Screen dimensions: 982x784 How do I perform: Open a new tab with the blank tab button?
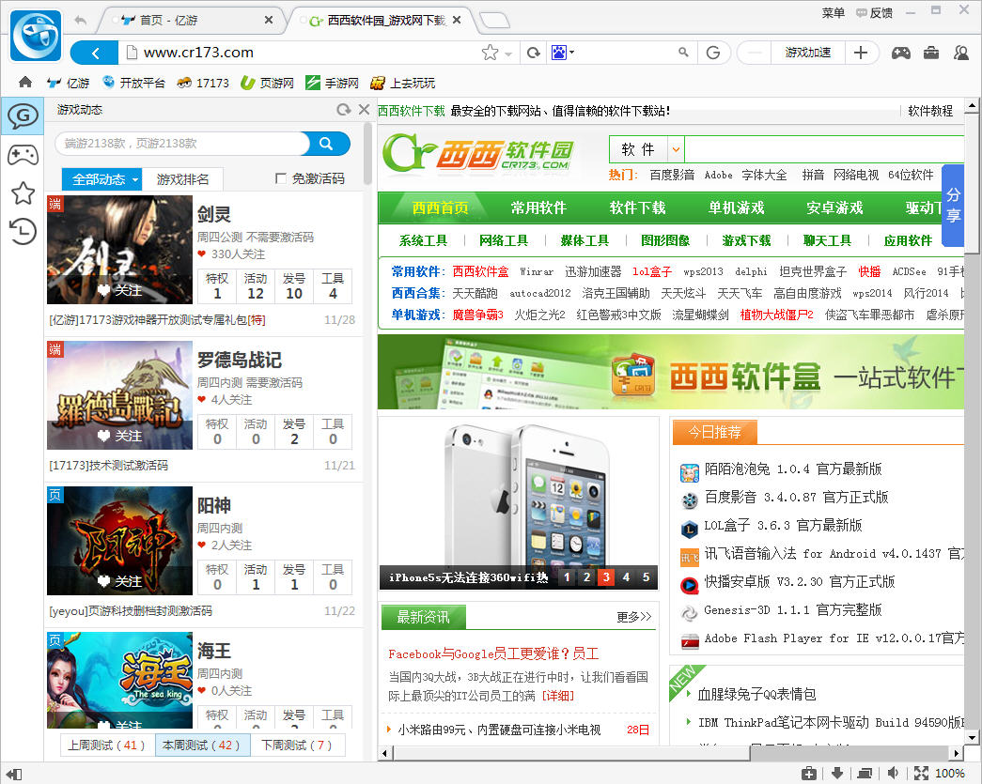(x=494, y=22)
